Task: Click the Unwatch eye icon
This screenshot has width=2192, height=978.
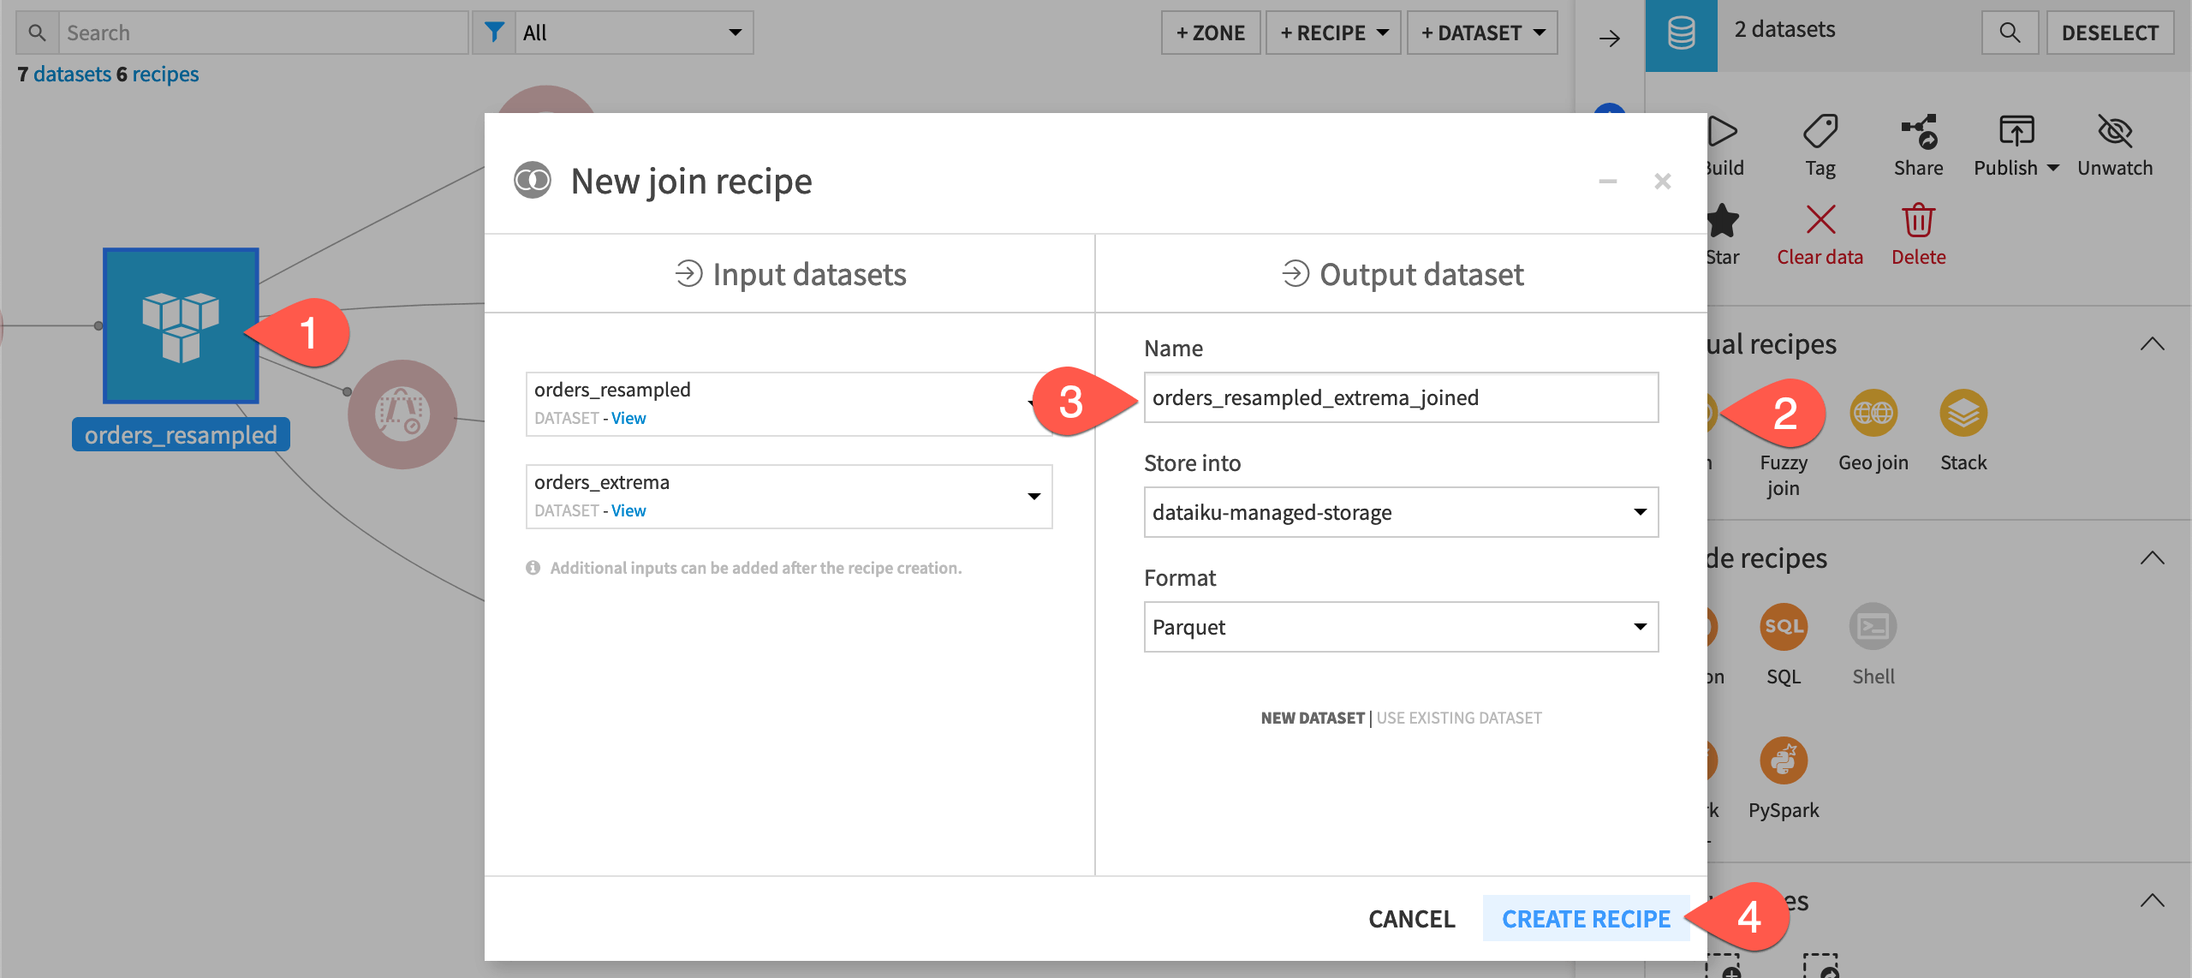Action: tap(2115, 132)
